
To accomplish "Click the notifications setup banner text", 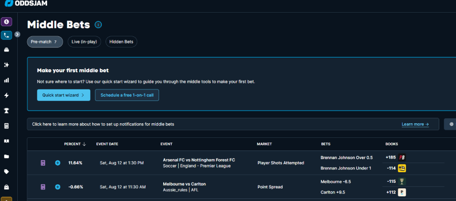I will pyautogui.click(x=103, y=124).
